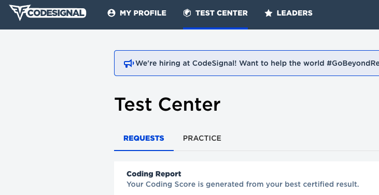Viewport: 379px width, 195px height.
Task: Click the blue underline beneath Requests tab
Action: [144, 151]
